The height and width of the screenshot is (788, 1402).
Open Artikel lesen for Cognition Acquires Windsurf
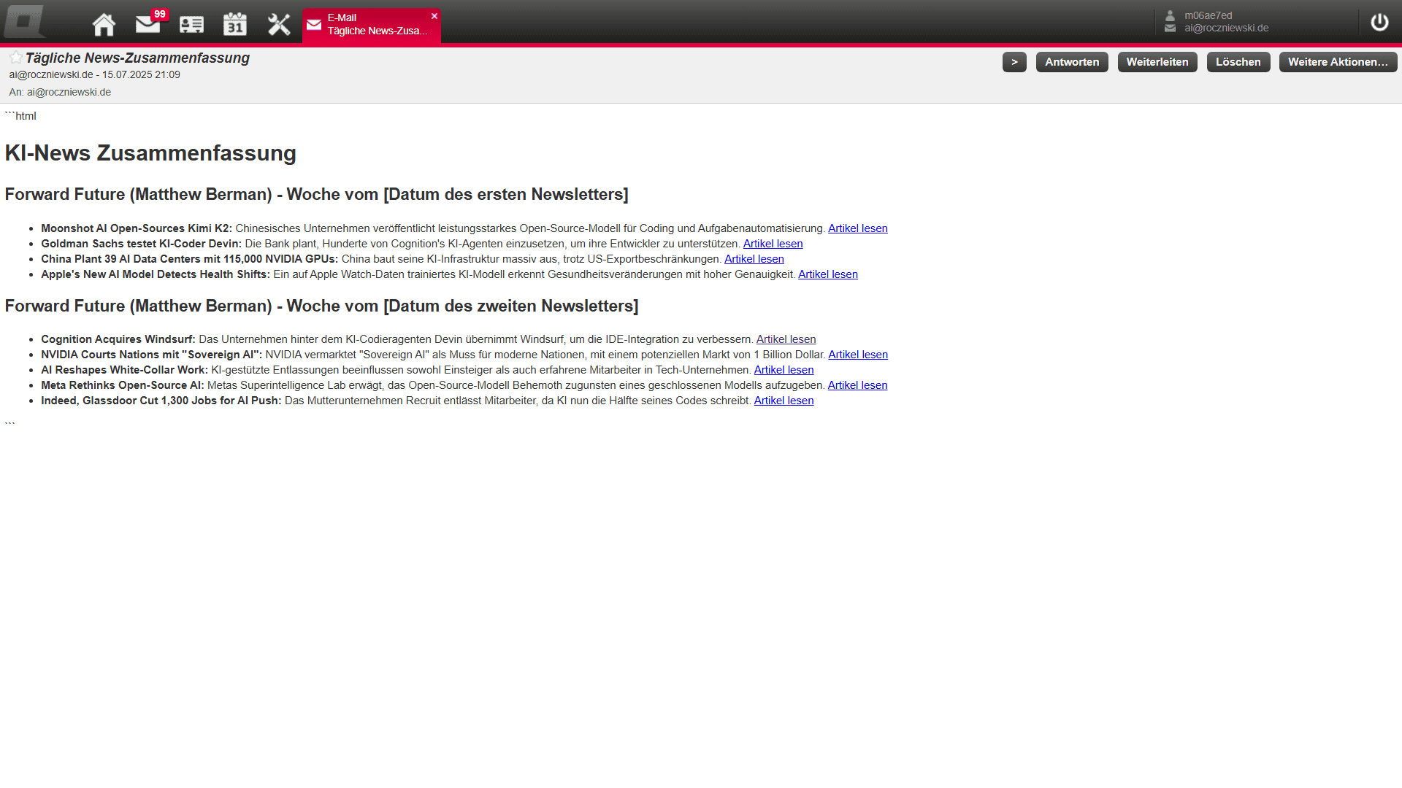coord(786,339)
